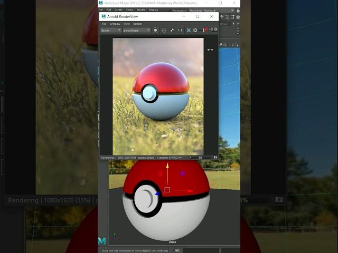Open the File menu in Arnold RenderView
The image size is (338, 253).
tap(104, 24)
